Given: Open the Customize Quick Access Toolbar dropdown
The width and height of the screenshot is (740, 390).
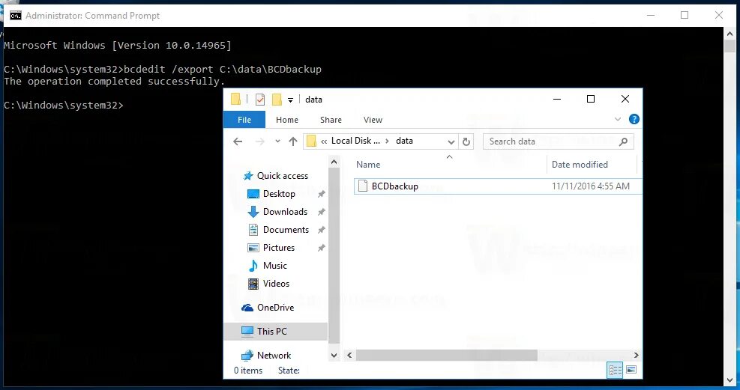Looking at the screenshot, I should click(x=291, y=100).
